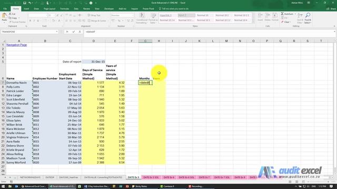The image size is (337, 189).
Task: Open Conditional Formatting menu
Action: click(142, 18)
